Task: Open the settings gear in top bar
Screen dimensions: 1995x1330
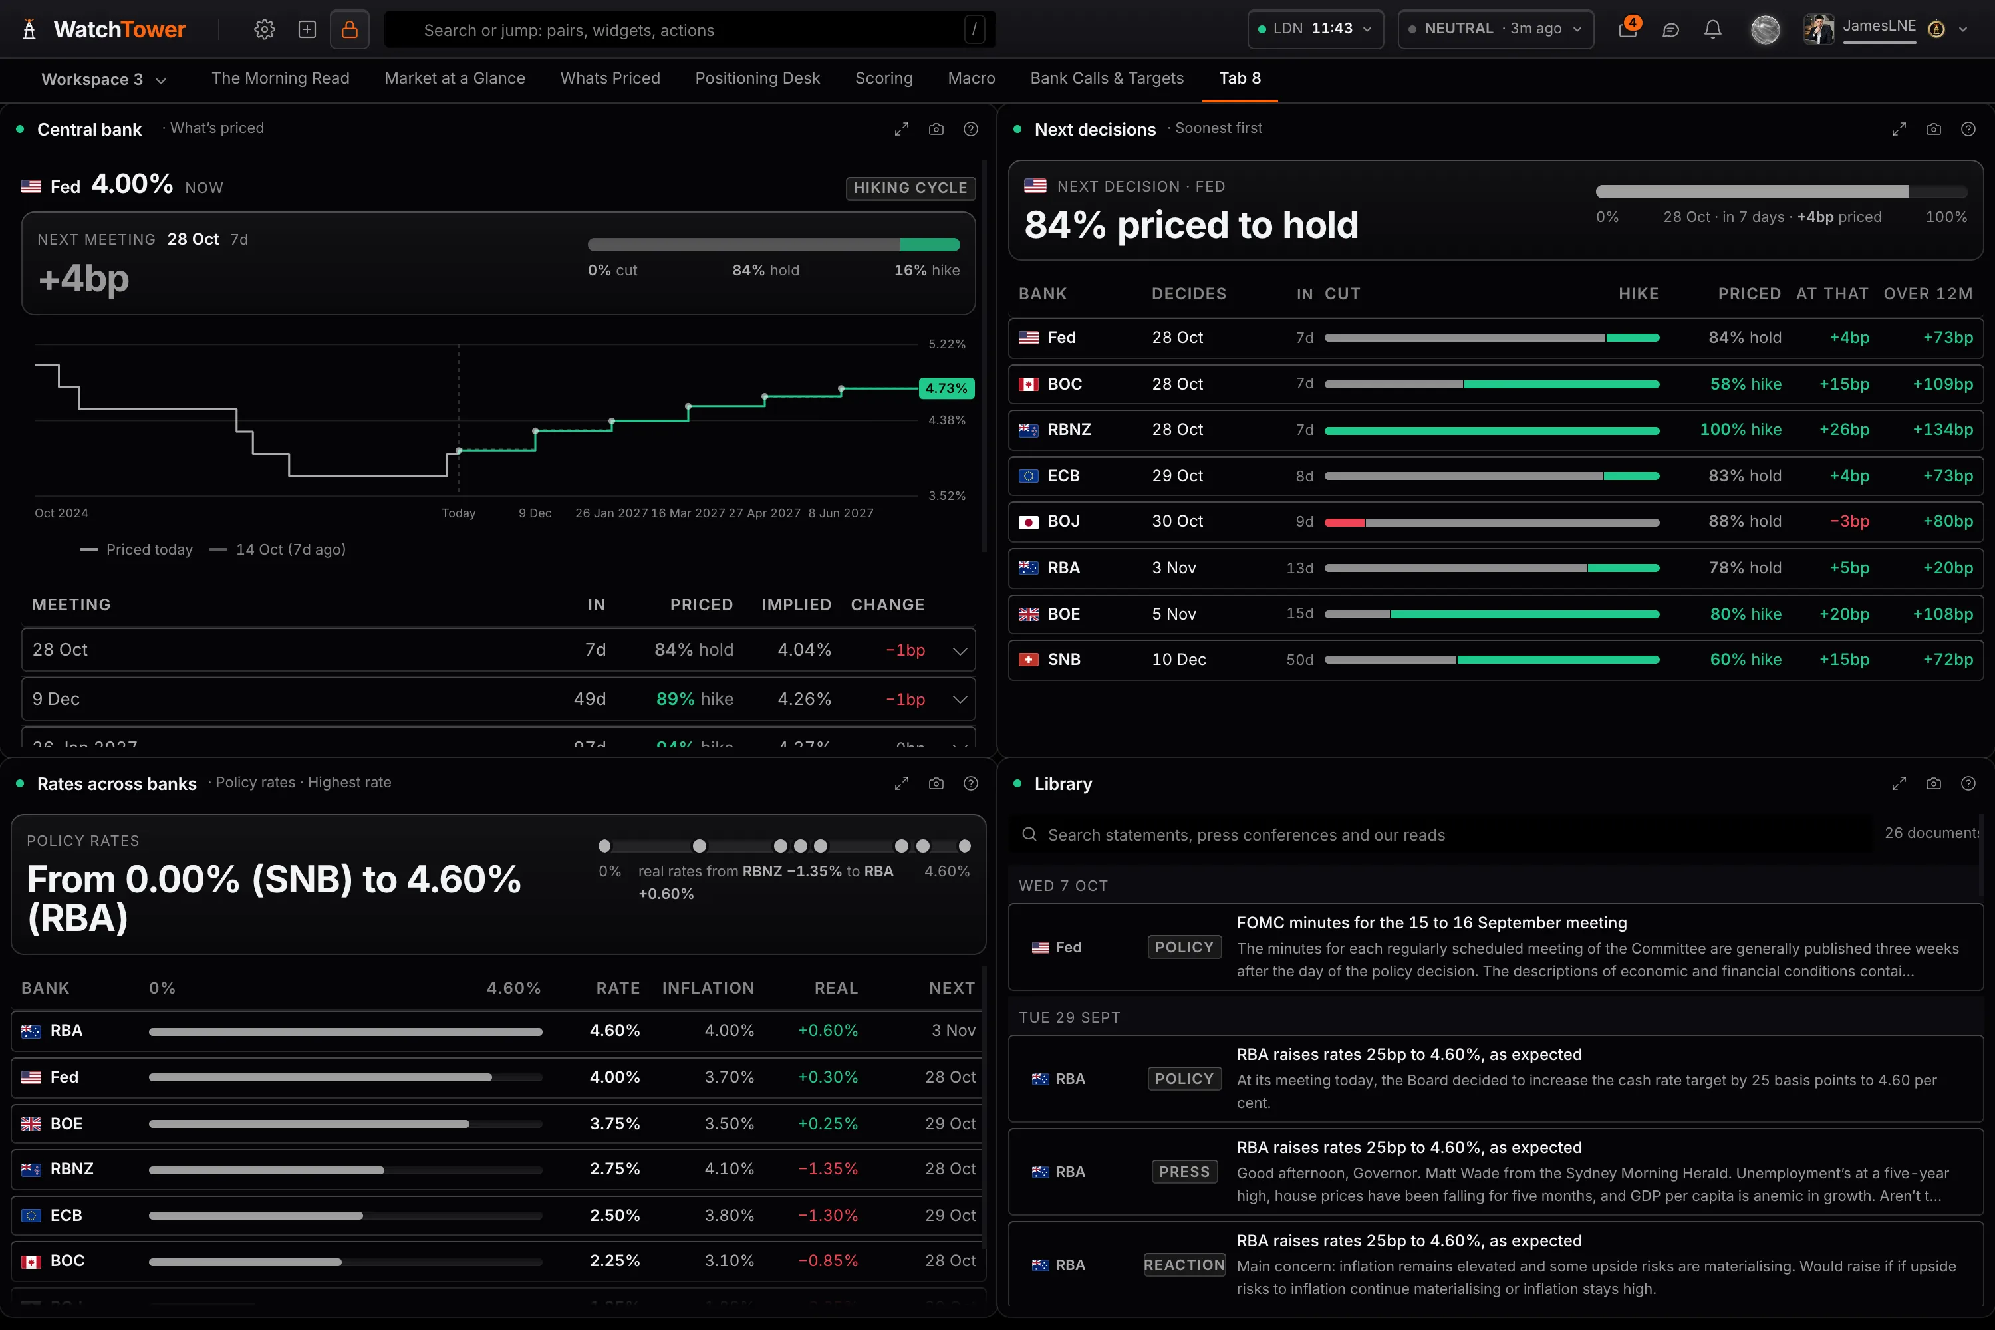Action: point(265,30)
